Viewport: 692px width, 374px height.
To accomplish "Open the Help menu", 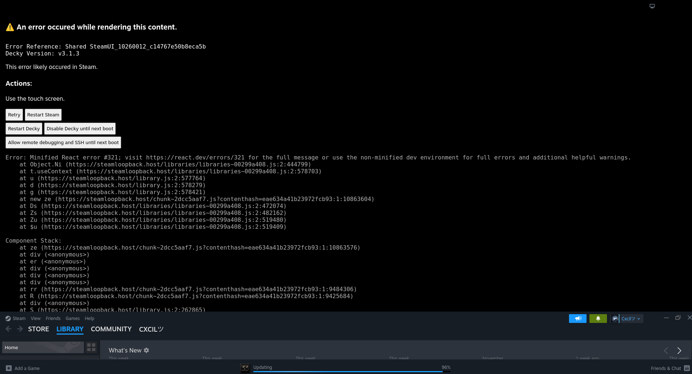I will tap(89, 319).
